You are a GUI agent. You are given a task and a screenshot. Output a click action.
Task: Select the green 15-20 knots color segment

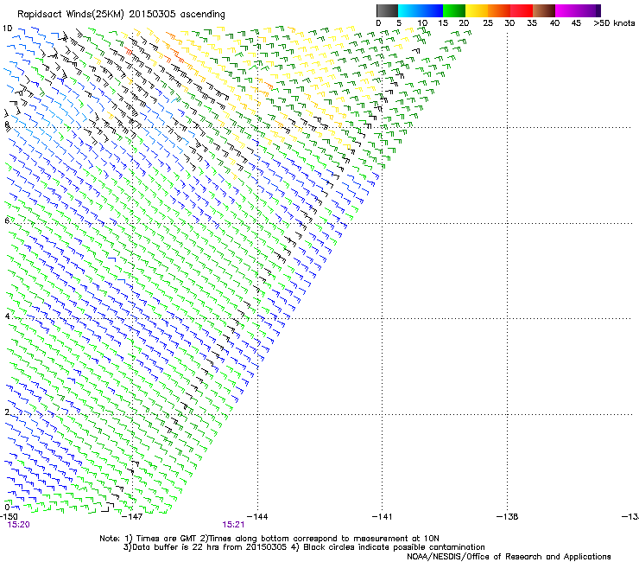(454, 10)
